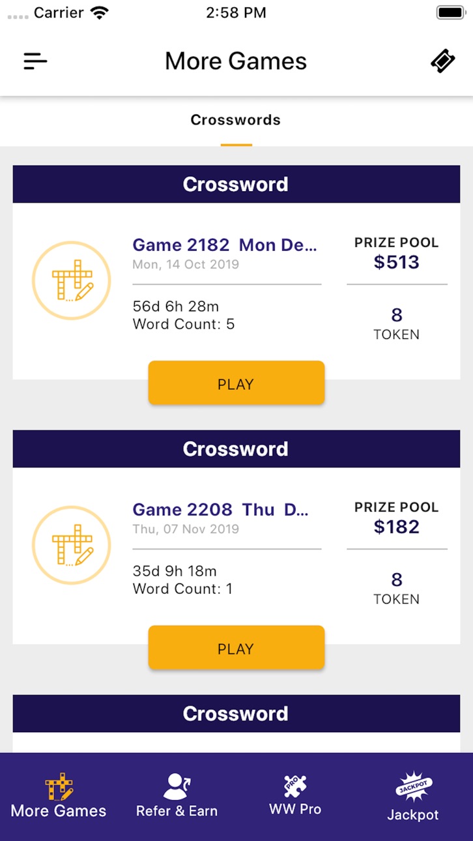Tap the battery indicator in status bar
Viewport: 473px width, 841px height.
pos(450,12)
